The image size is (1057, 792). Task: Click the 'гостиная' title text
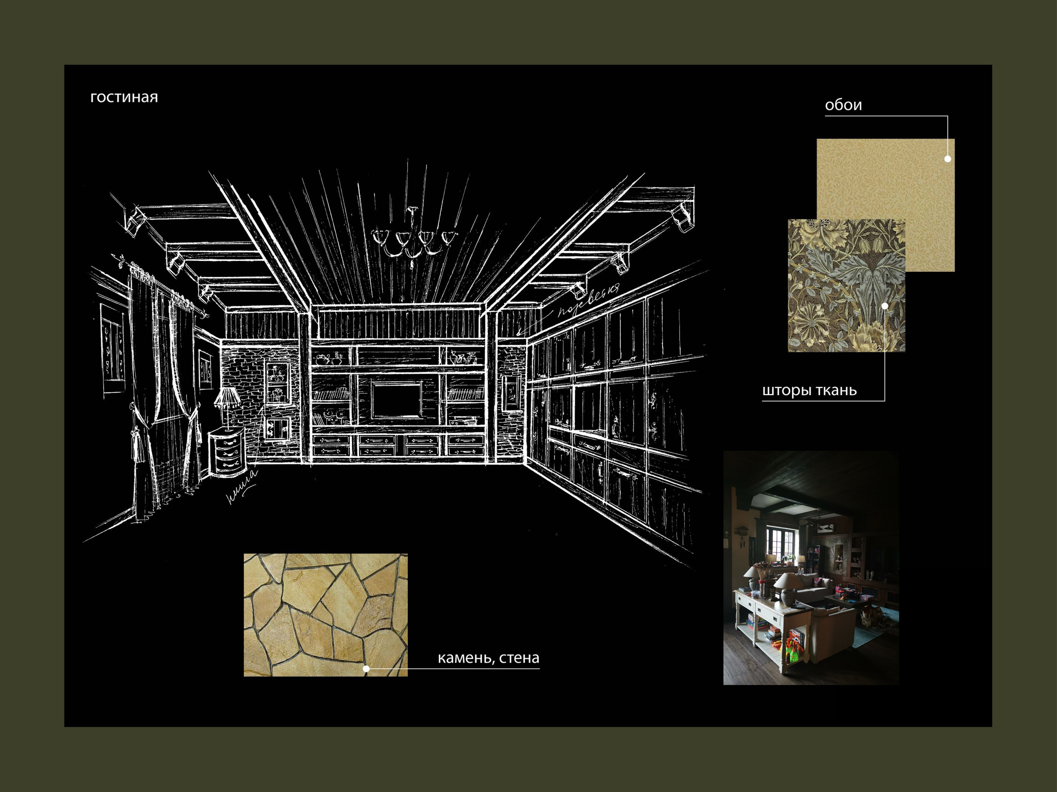click(x=124, y=97)
